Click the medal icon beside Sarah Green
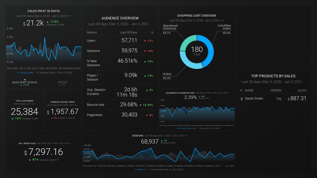317x178 pixels. pos(241,99)
